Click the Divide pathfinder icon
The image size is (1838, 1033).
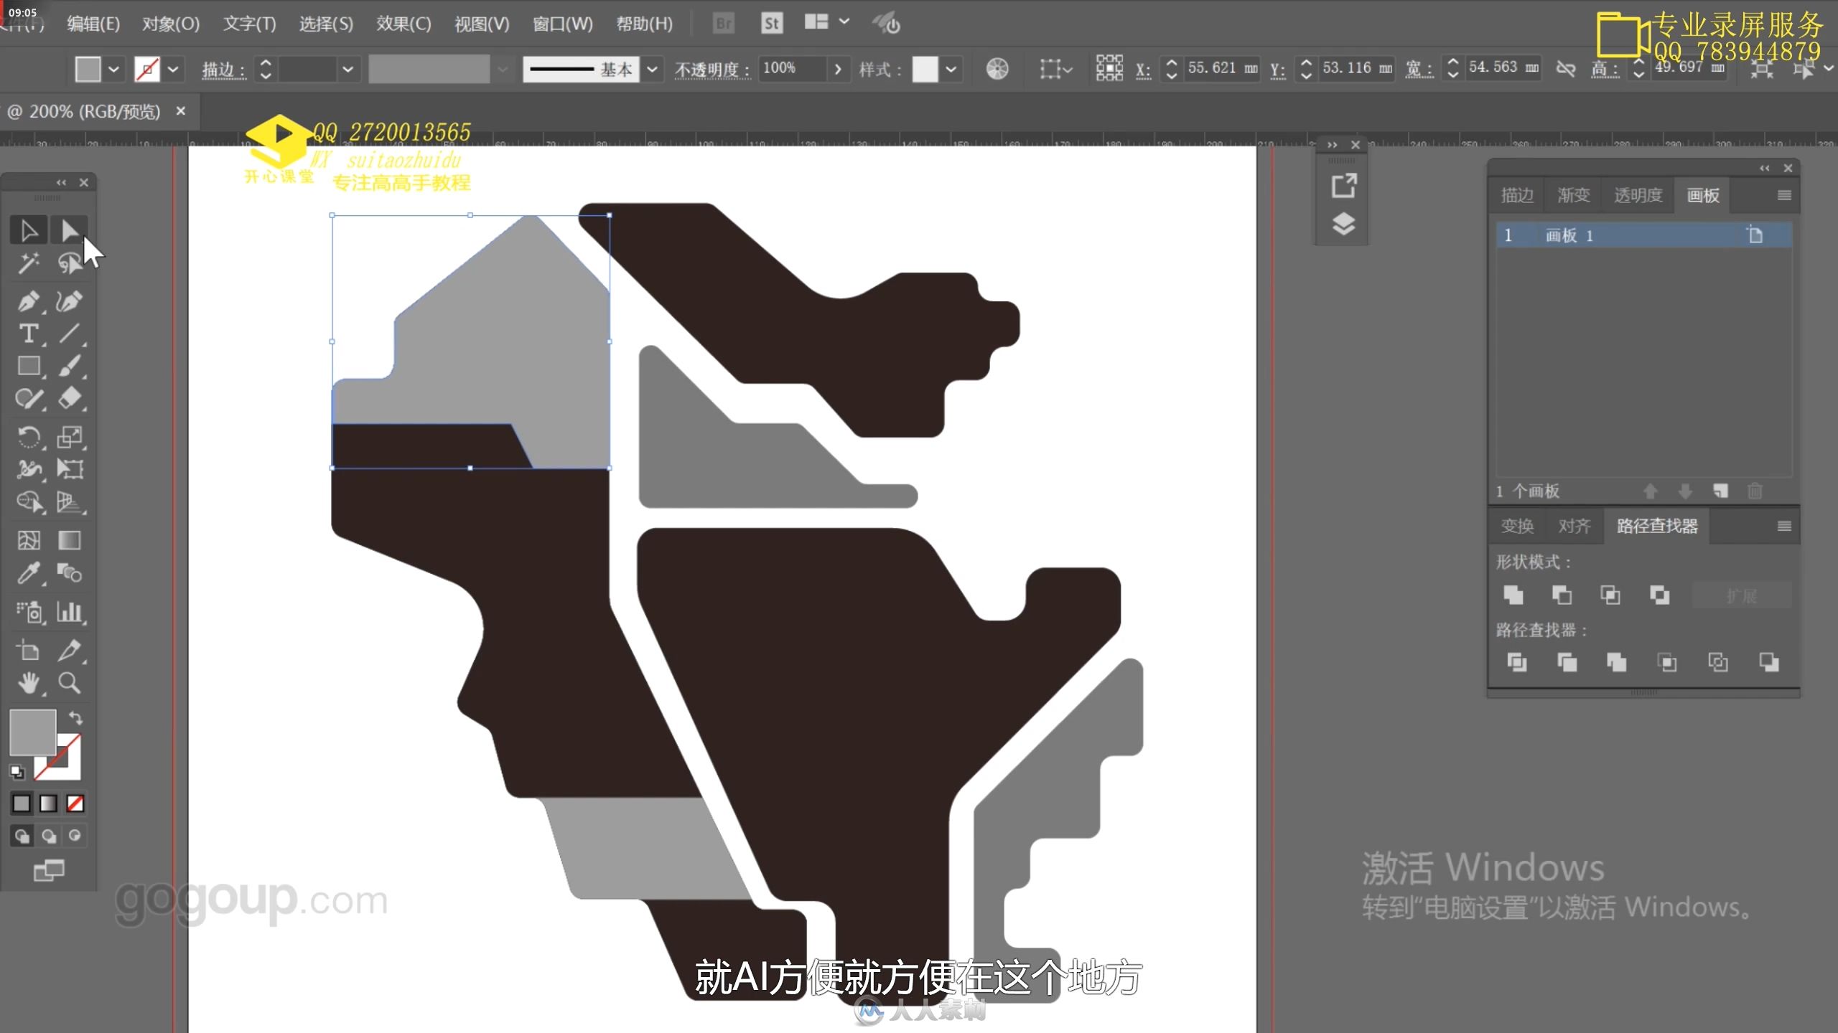[1516, 662]
